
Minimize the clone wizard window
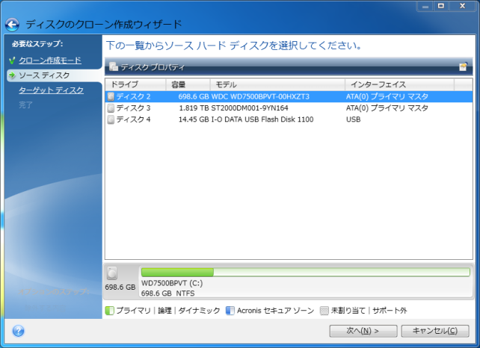tap(425, 6)
